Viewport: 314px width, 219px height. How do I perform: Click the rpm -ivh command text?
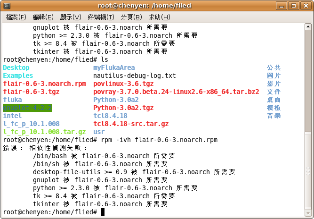(x=159, y=140)
